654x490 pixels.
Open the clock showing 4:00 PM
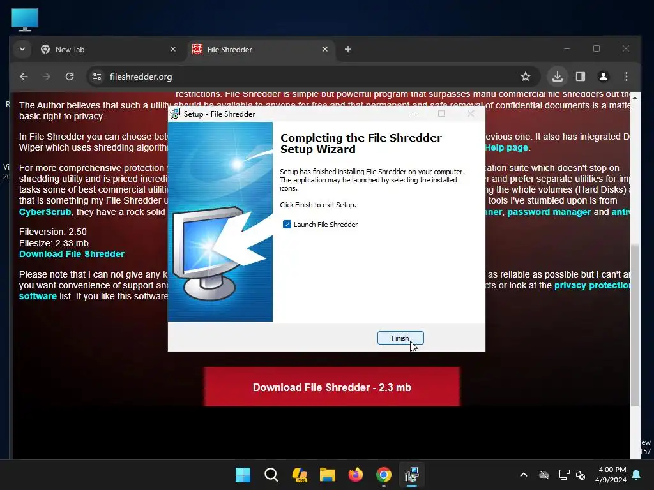611,475
